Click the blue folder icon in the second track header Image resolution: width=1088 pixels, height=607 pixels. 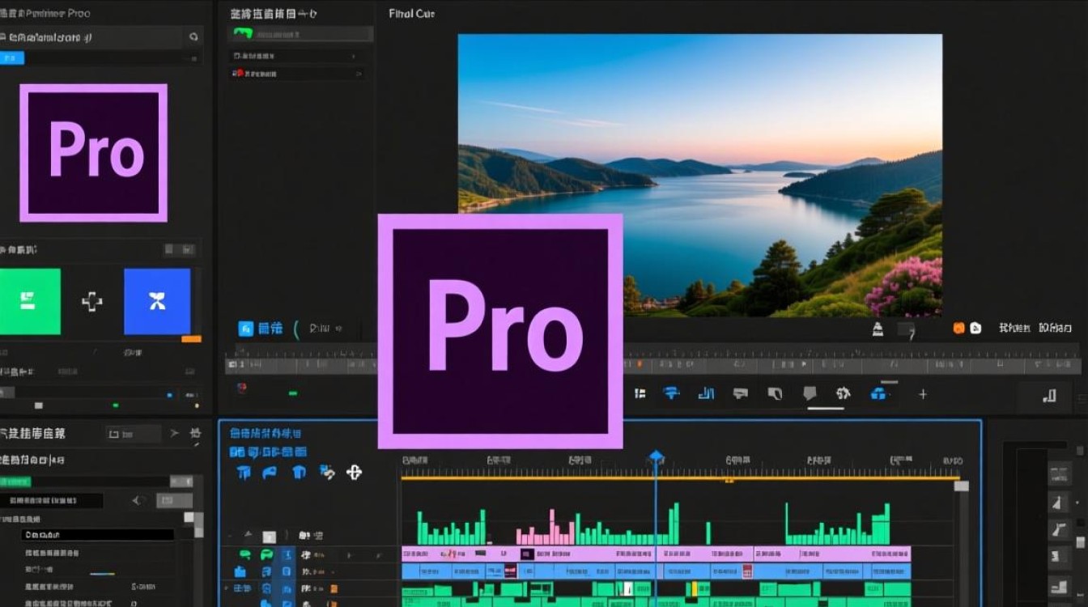[x=241, y=571]
